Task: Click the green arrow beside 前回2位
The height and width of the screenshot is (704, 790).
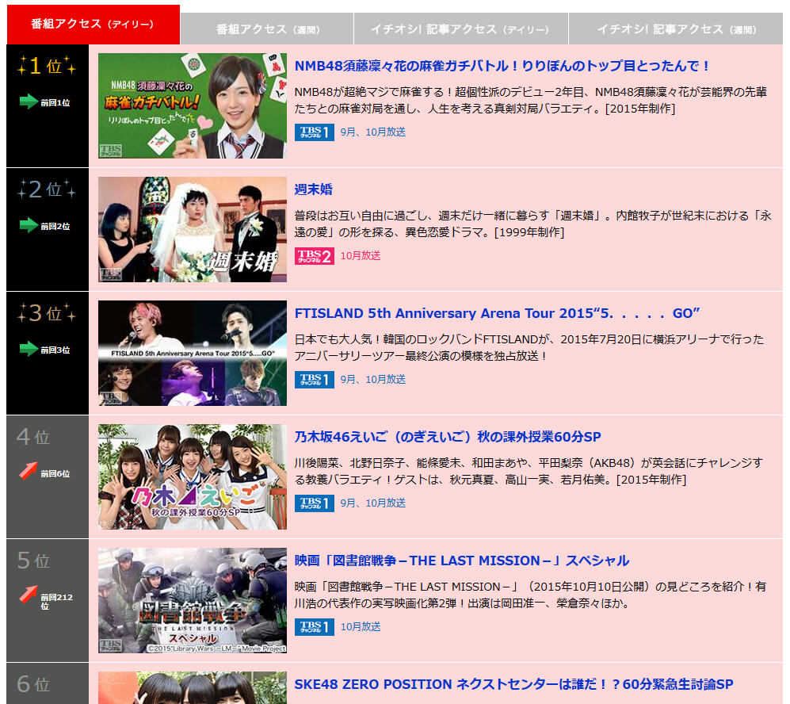Action: pos(29,224)
